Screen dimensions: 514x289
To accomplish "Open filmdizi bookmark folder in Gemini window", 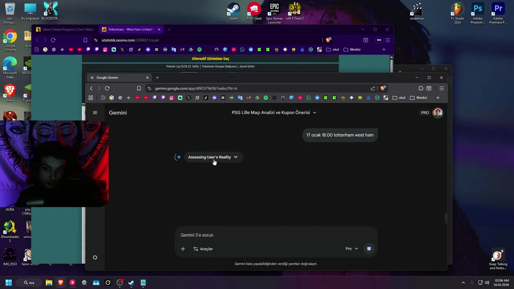I will pyautogui.click(x=418, y=98).
